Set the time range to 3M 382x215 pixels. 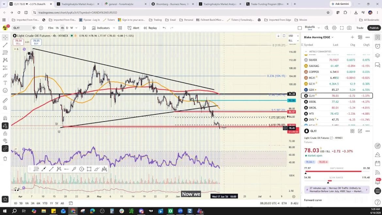(32, 203)
